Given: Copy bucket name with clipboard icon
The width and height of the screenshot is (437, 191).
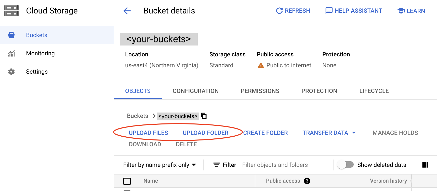Looking at the screenshot, I should [204, 116].
